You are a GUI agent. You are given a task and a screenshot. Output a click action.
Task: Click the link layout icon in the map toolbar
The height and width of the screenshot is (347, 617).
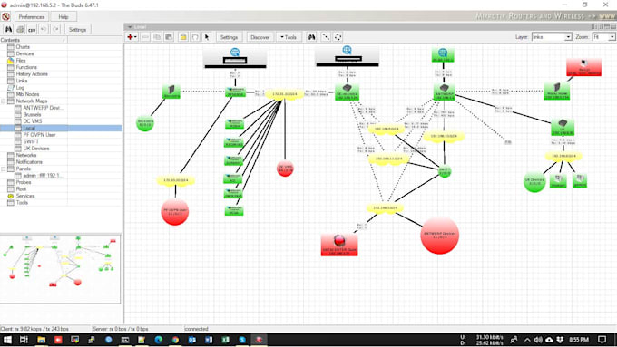(326, 37)
